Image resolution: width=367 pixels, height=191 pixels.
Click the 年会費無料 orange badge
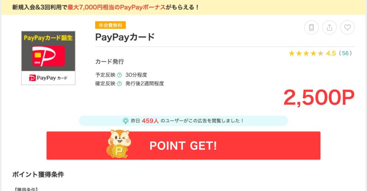110,25
